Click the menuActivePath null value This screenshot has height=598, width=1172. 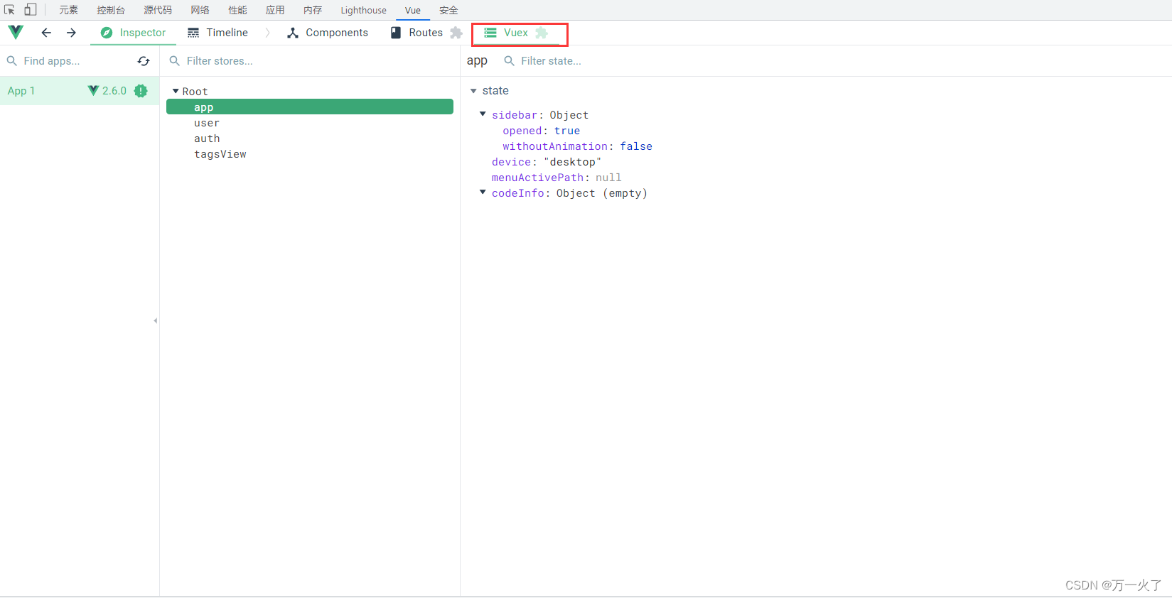(608, 178)
